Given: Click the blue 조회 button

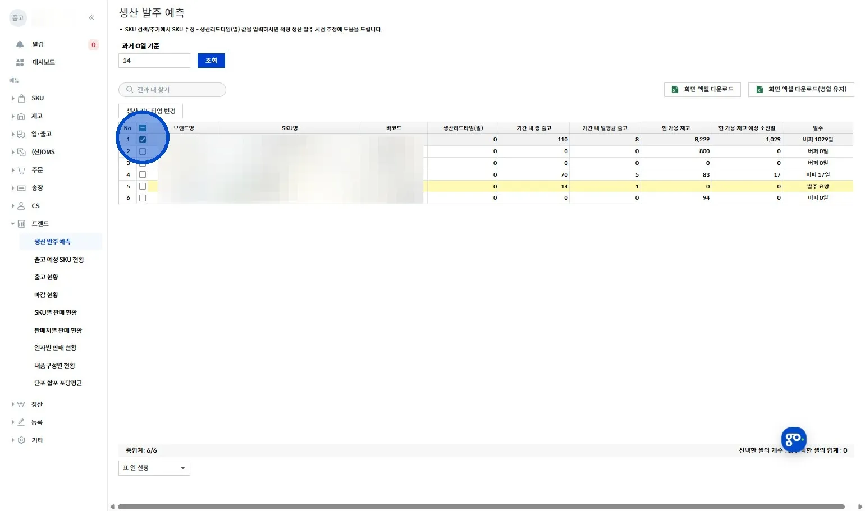Looking at the screenshot, I should 211,61.
